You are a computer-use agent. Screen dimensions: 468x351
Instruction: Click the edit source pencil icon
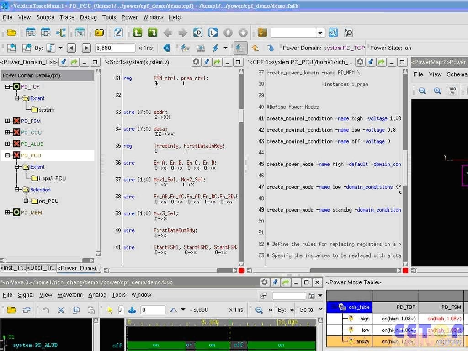[118, 32]
